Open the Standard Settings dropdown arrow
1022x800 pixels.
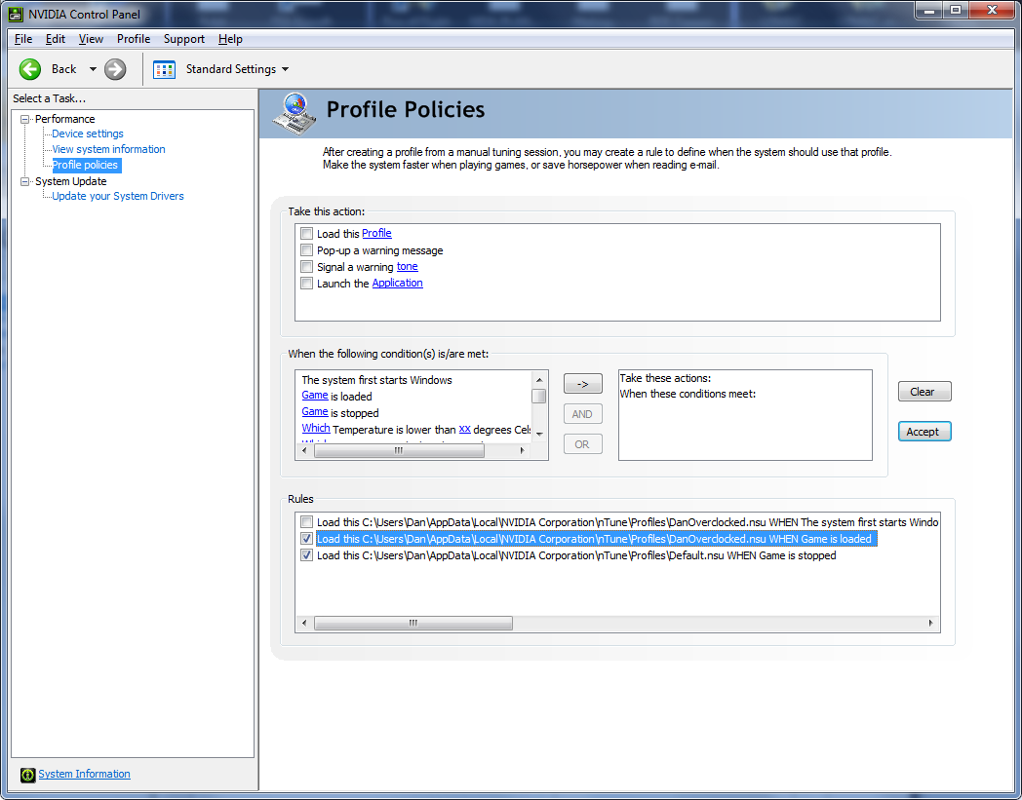285,69
